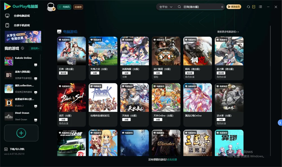Image resolution: width=282 pixels, height=167 pixels.
Task: Click PC platform icon for 舰队collection
Action: coord(36,93)
